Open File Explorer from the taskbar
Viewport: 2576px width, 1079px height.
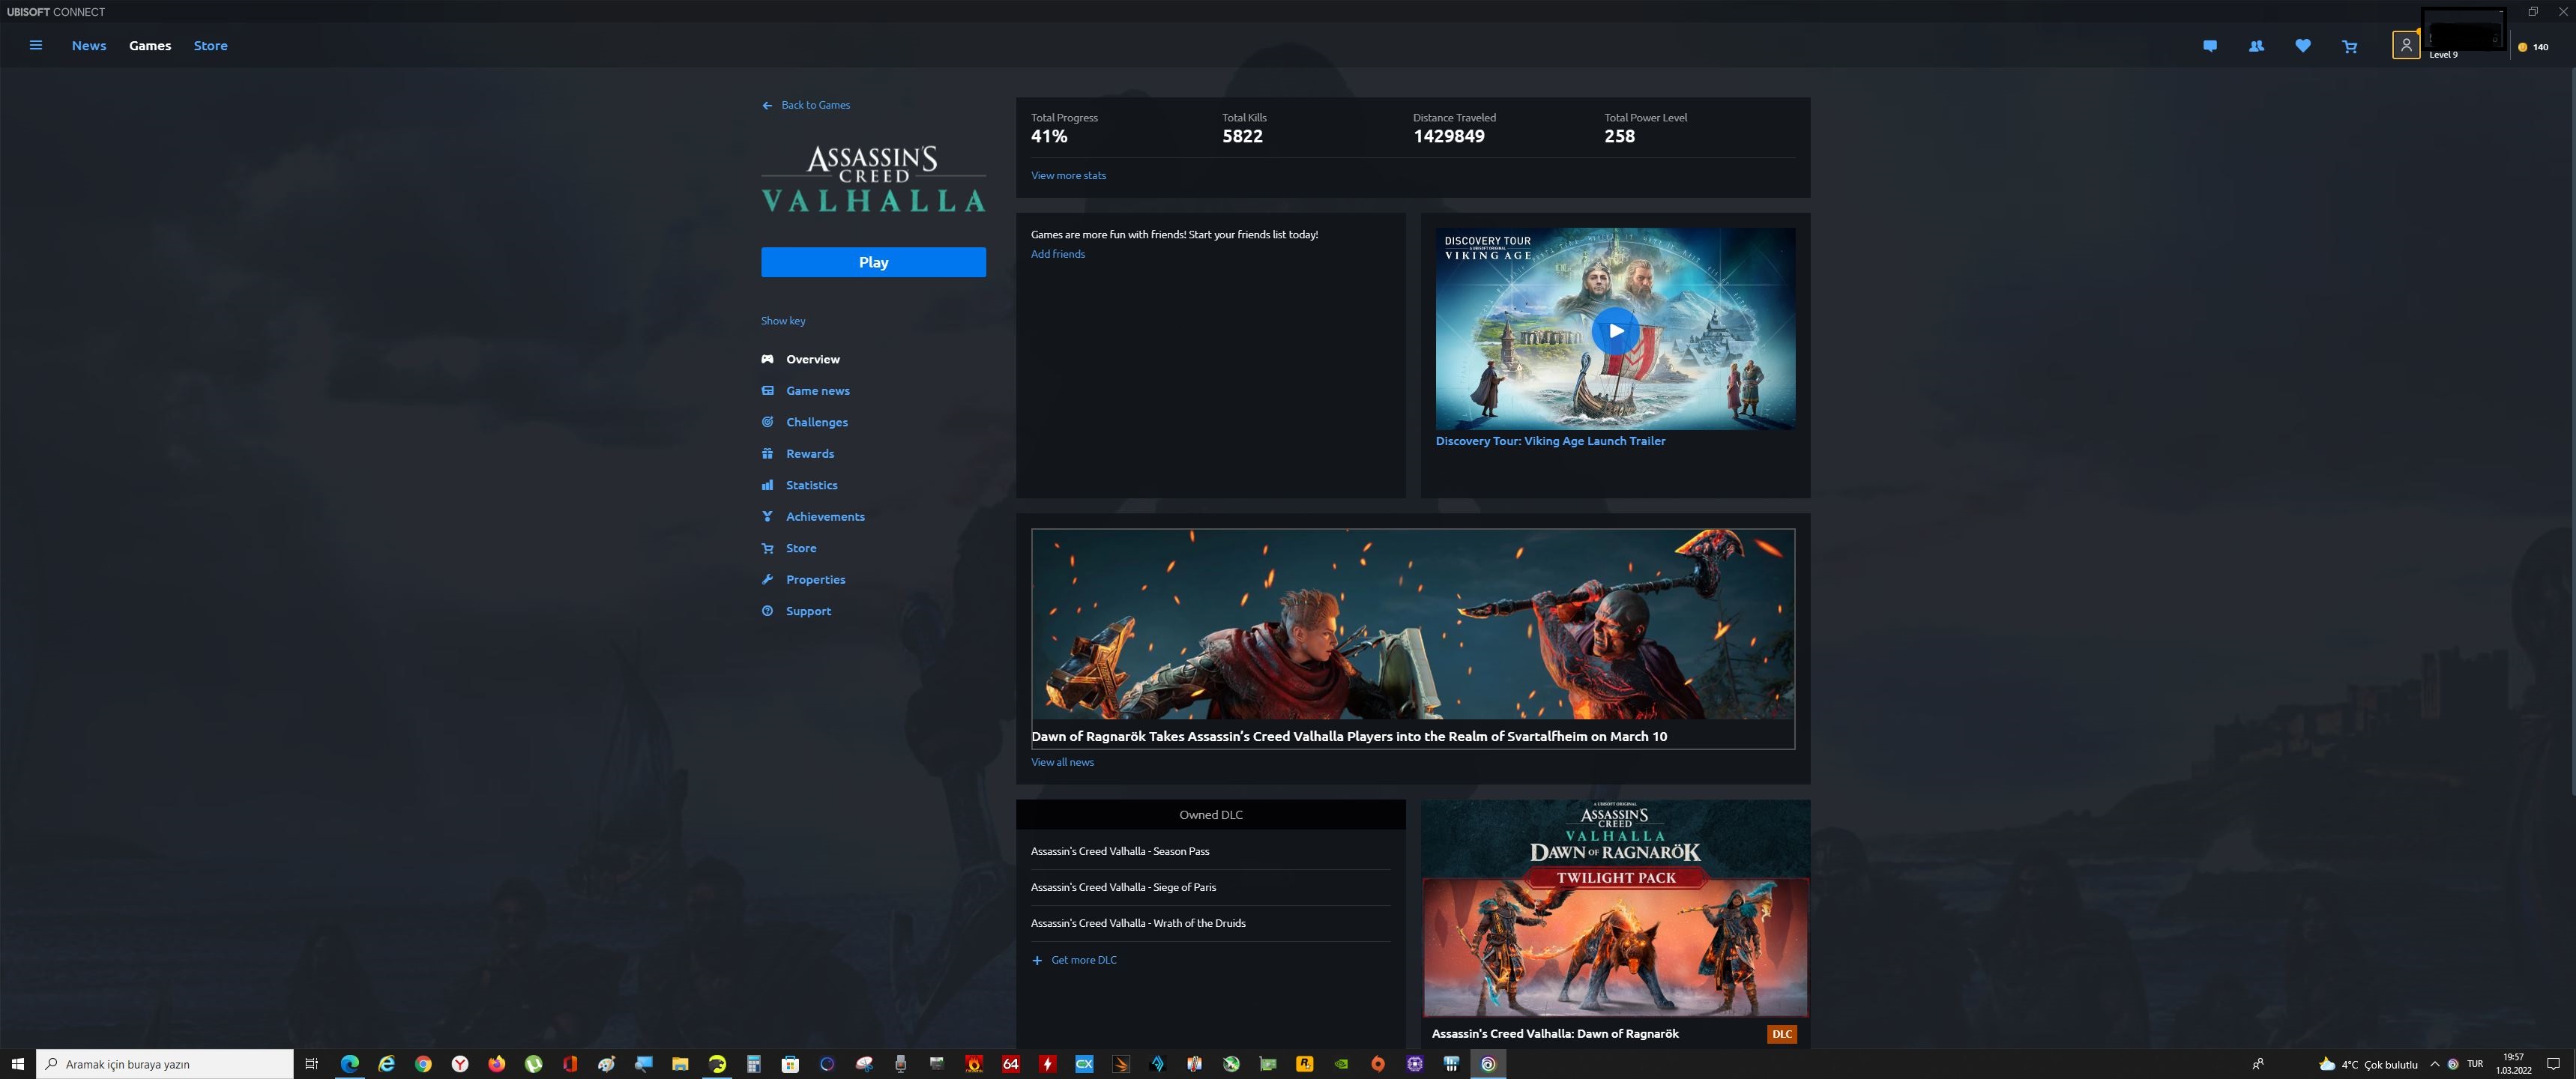point(680,1064)
